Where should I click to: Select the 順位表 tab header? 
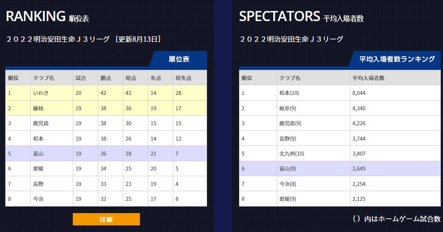tap(179, 59)
